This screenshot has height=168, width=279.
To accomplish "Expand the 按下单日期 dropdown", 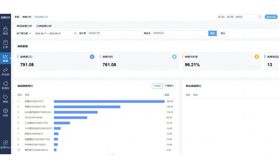I will point(24,33).
